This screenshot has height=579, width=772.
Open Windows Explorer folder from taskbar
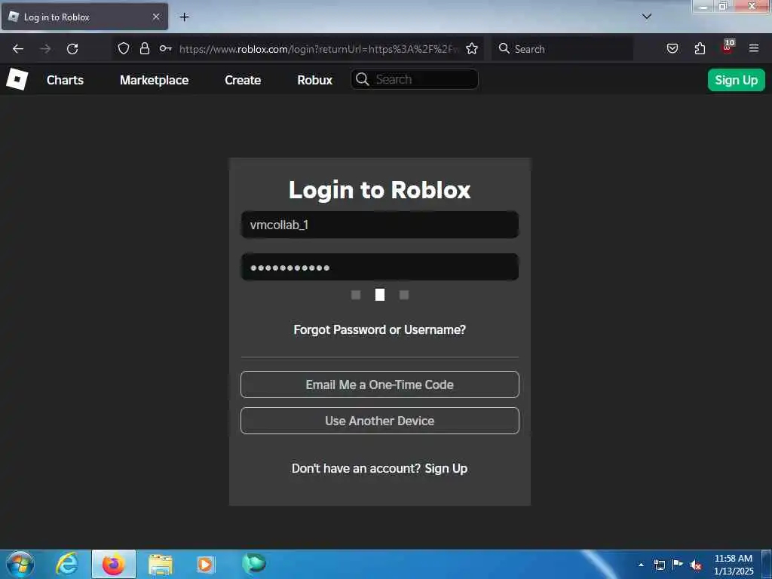pos(161,565)
